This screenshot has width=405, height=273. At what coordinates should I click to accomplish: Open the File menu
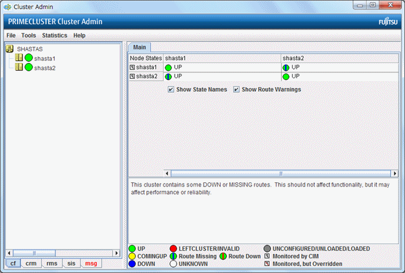click(x=11, y=35)
